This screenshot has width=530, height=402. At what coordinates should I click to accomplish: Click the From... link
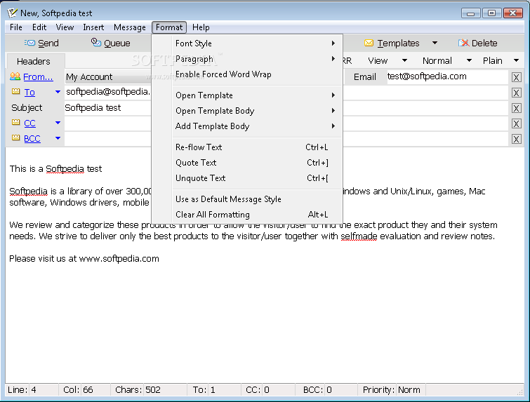[x=38, y=76]
